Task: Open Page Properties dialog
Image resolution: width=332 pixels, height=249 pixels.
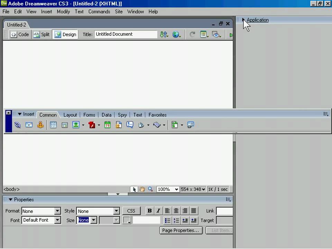Action: pos(181,230)
